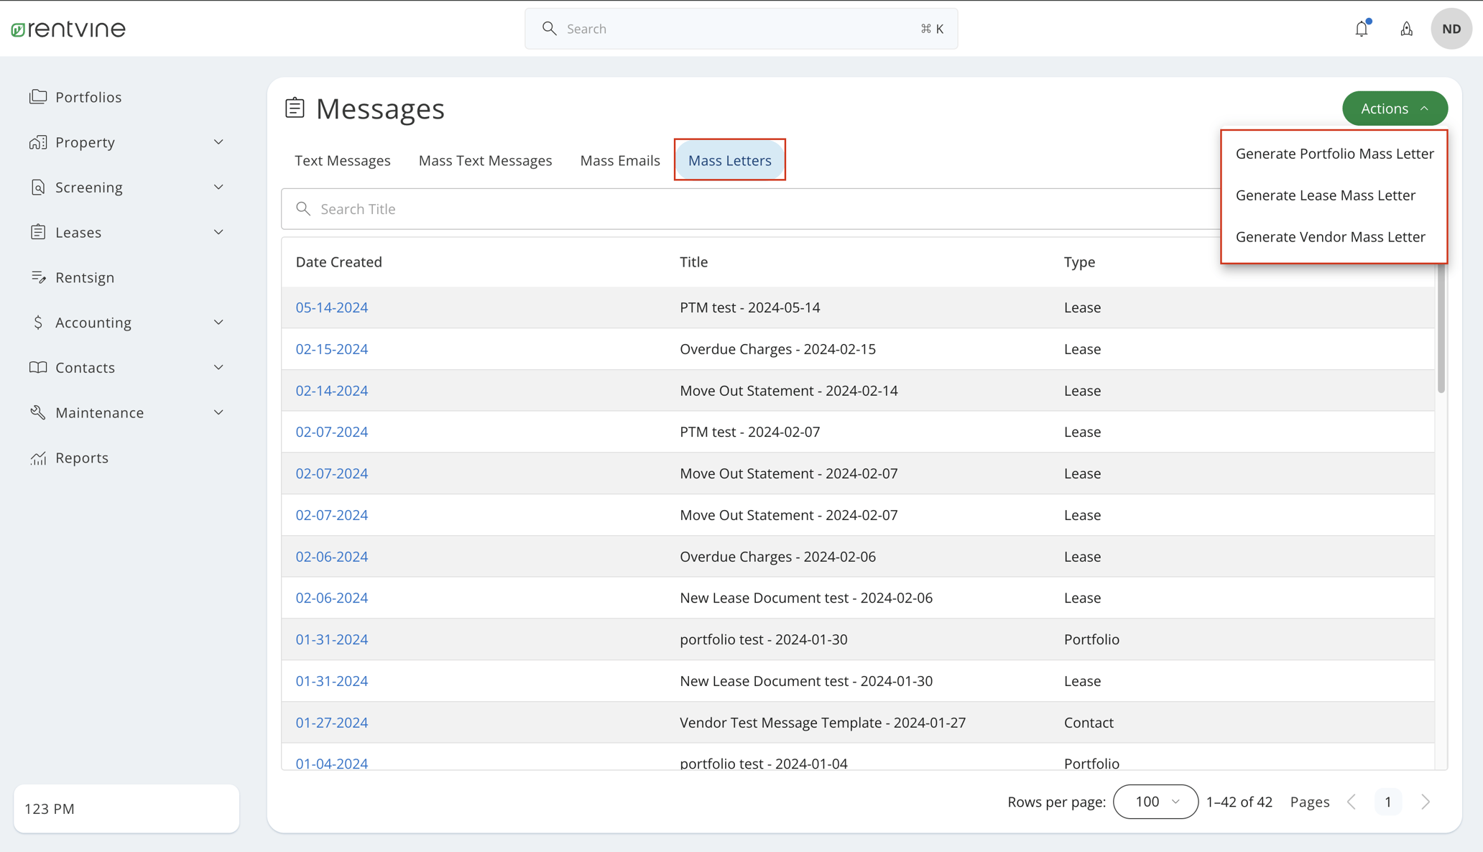
Task: Select Generate Vendor Mass Letter
Action: tap(1330, 237)
